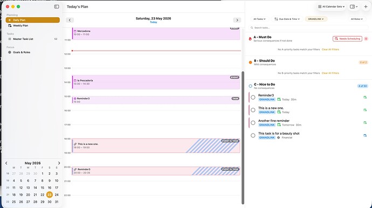Viewport: 372px width, 208px height.
Task: Open All Calendar Sets dropdown
Action: point(331,6)
